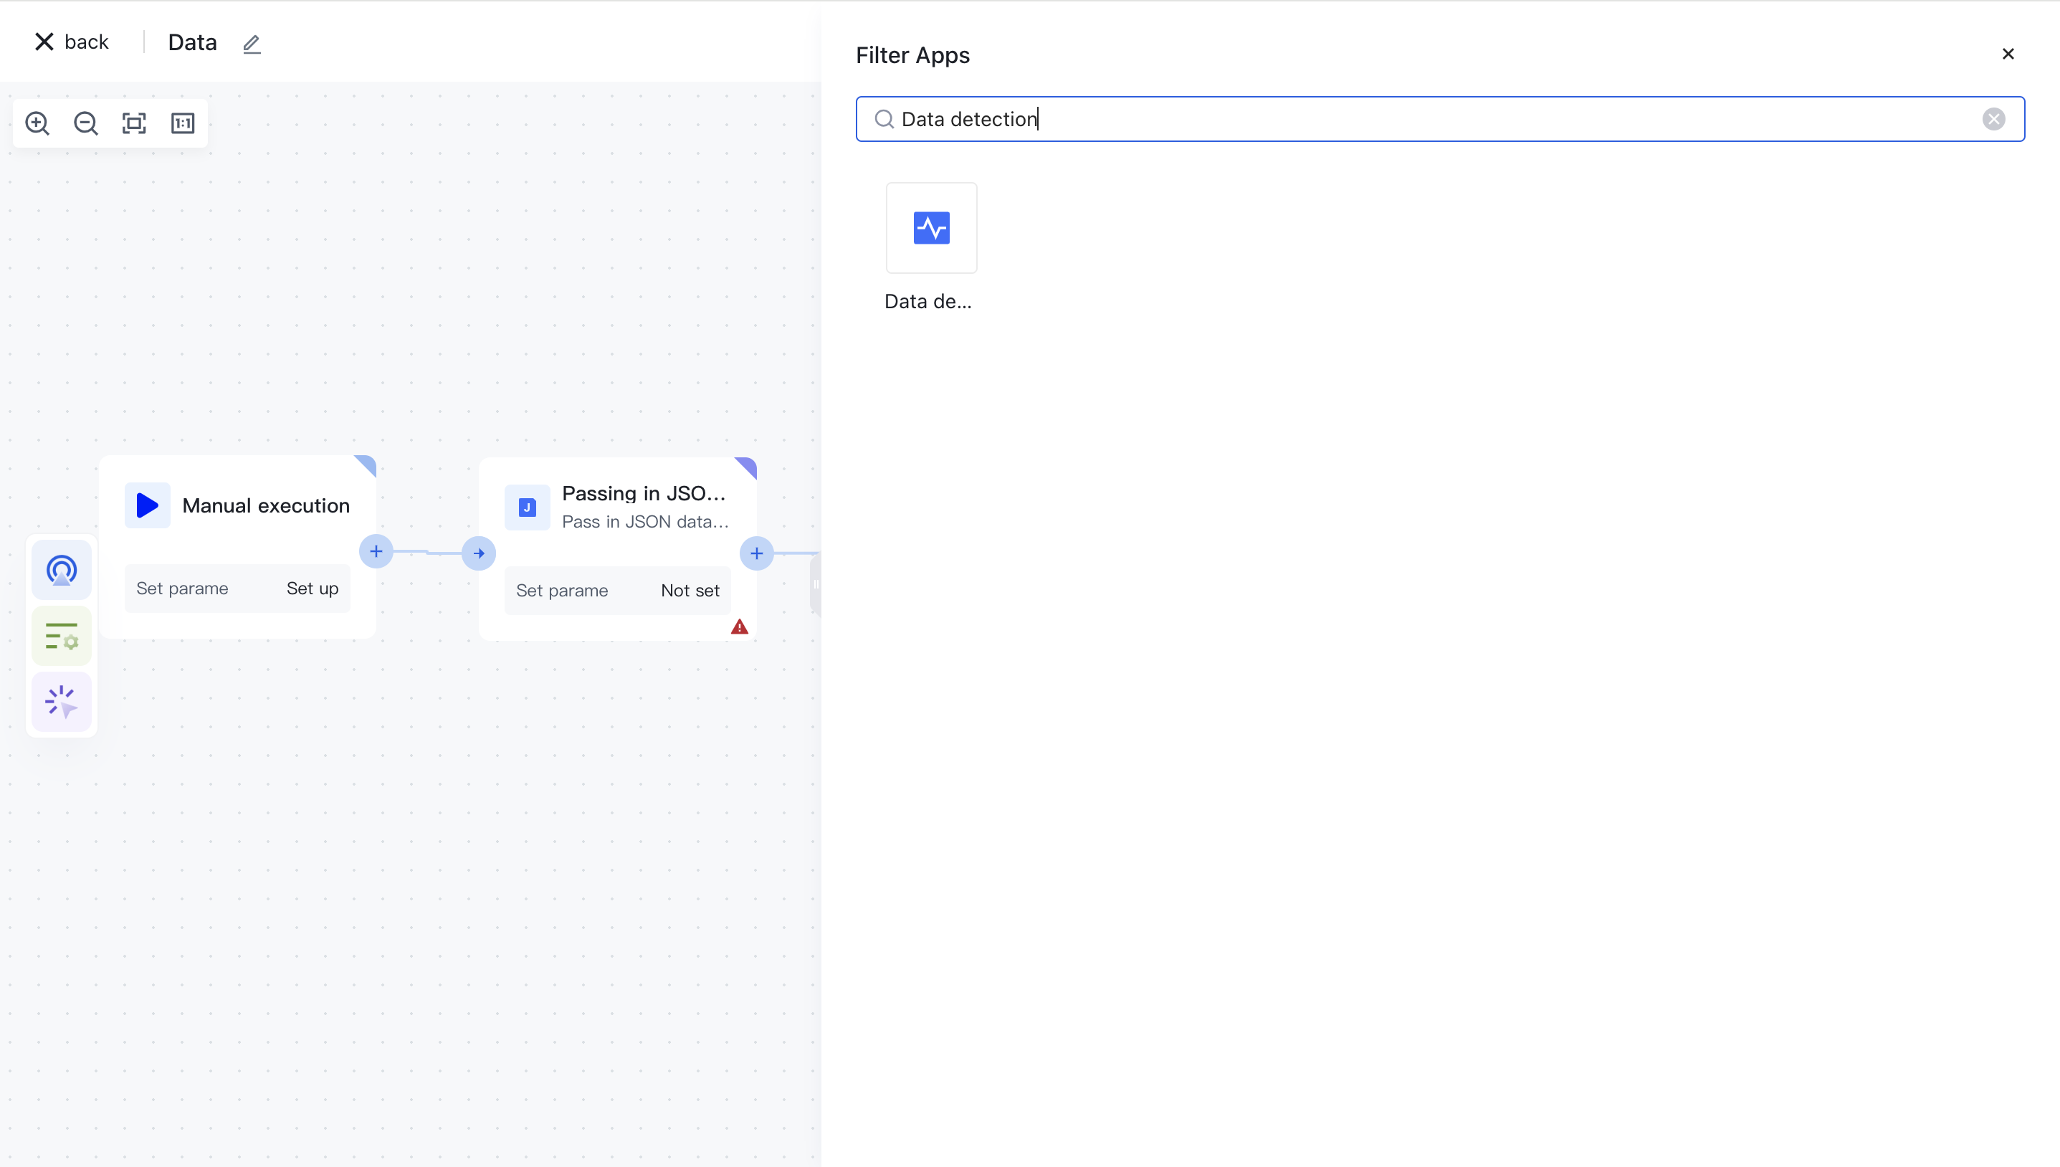Click inside the Filter Apps search field

click(1362, 118)
